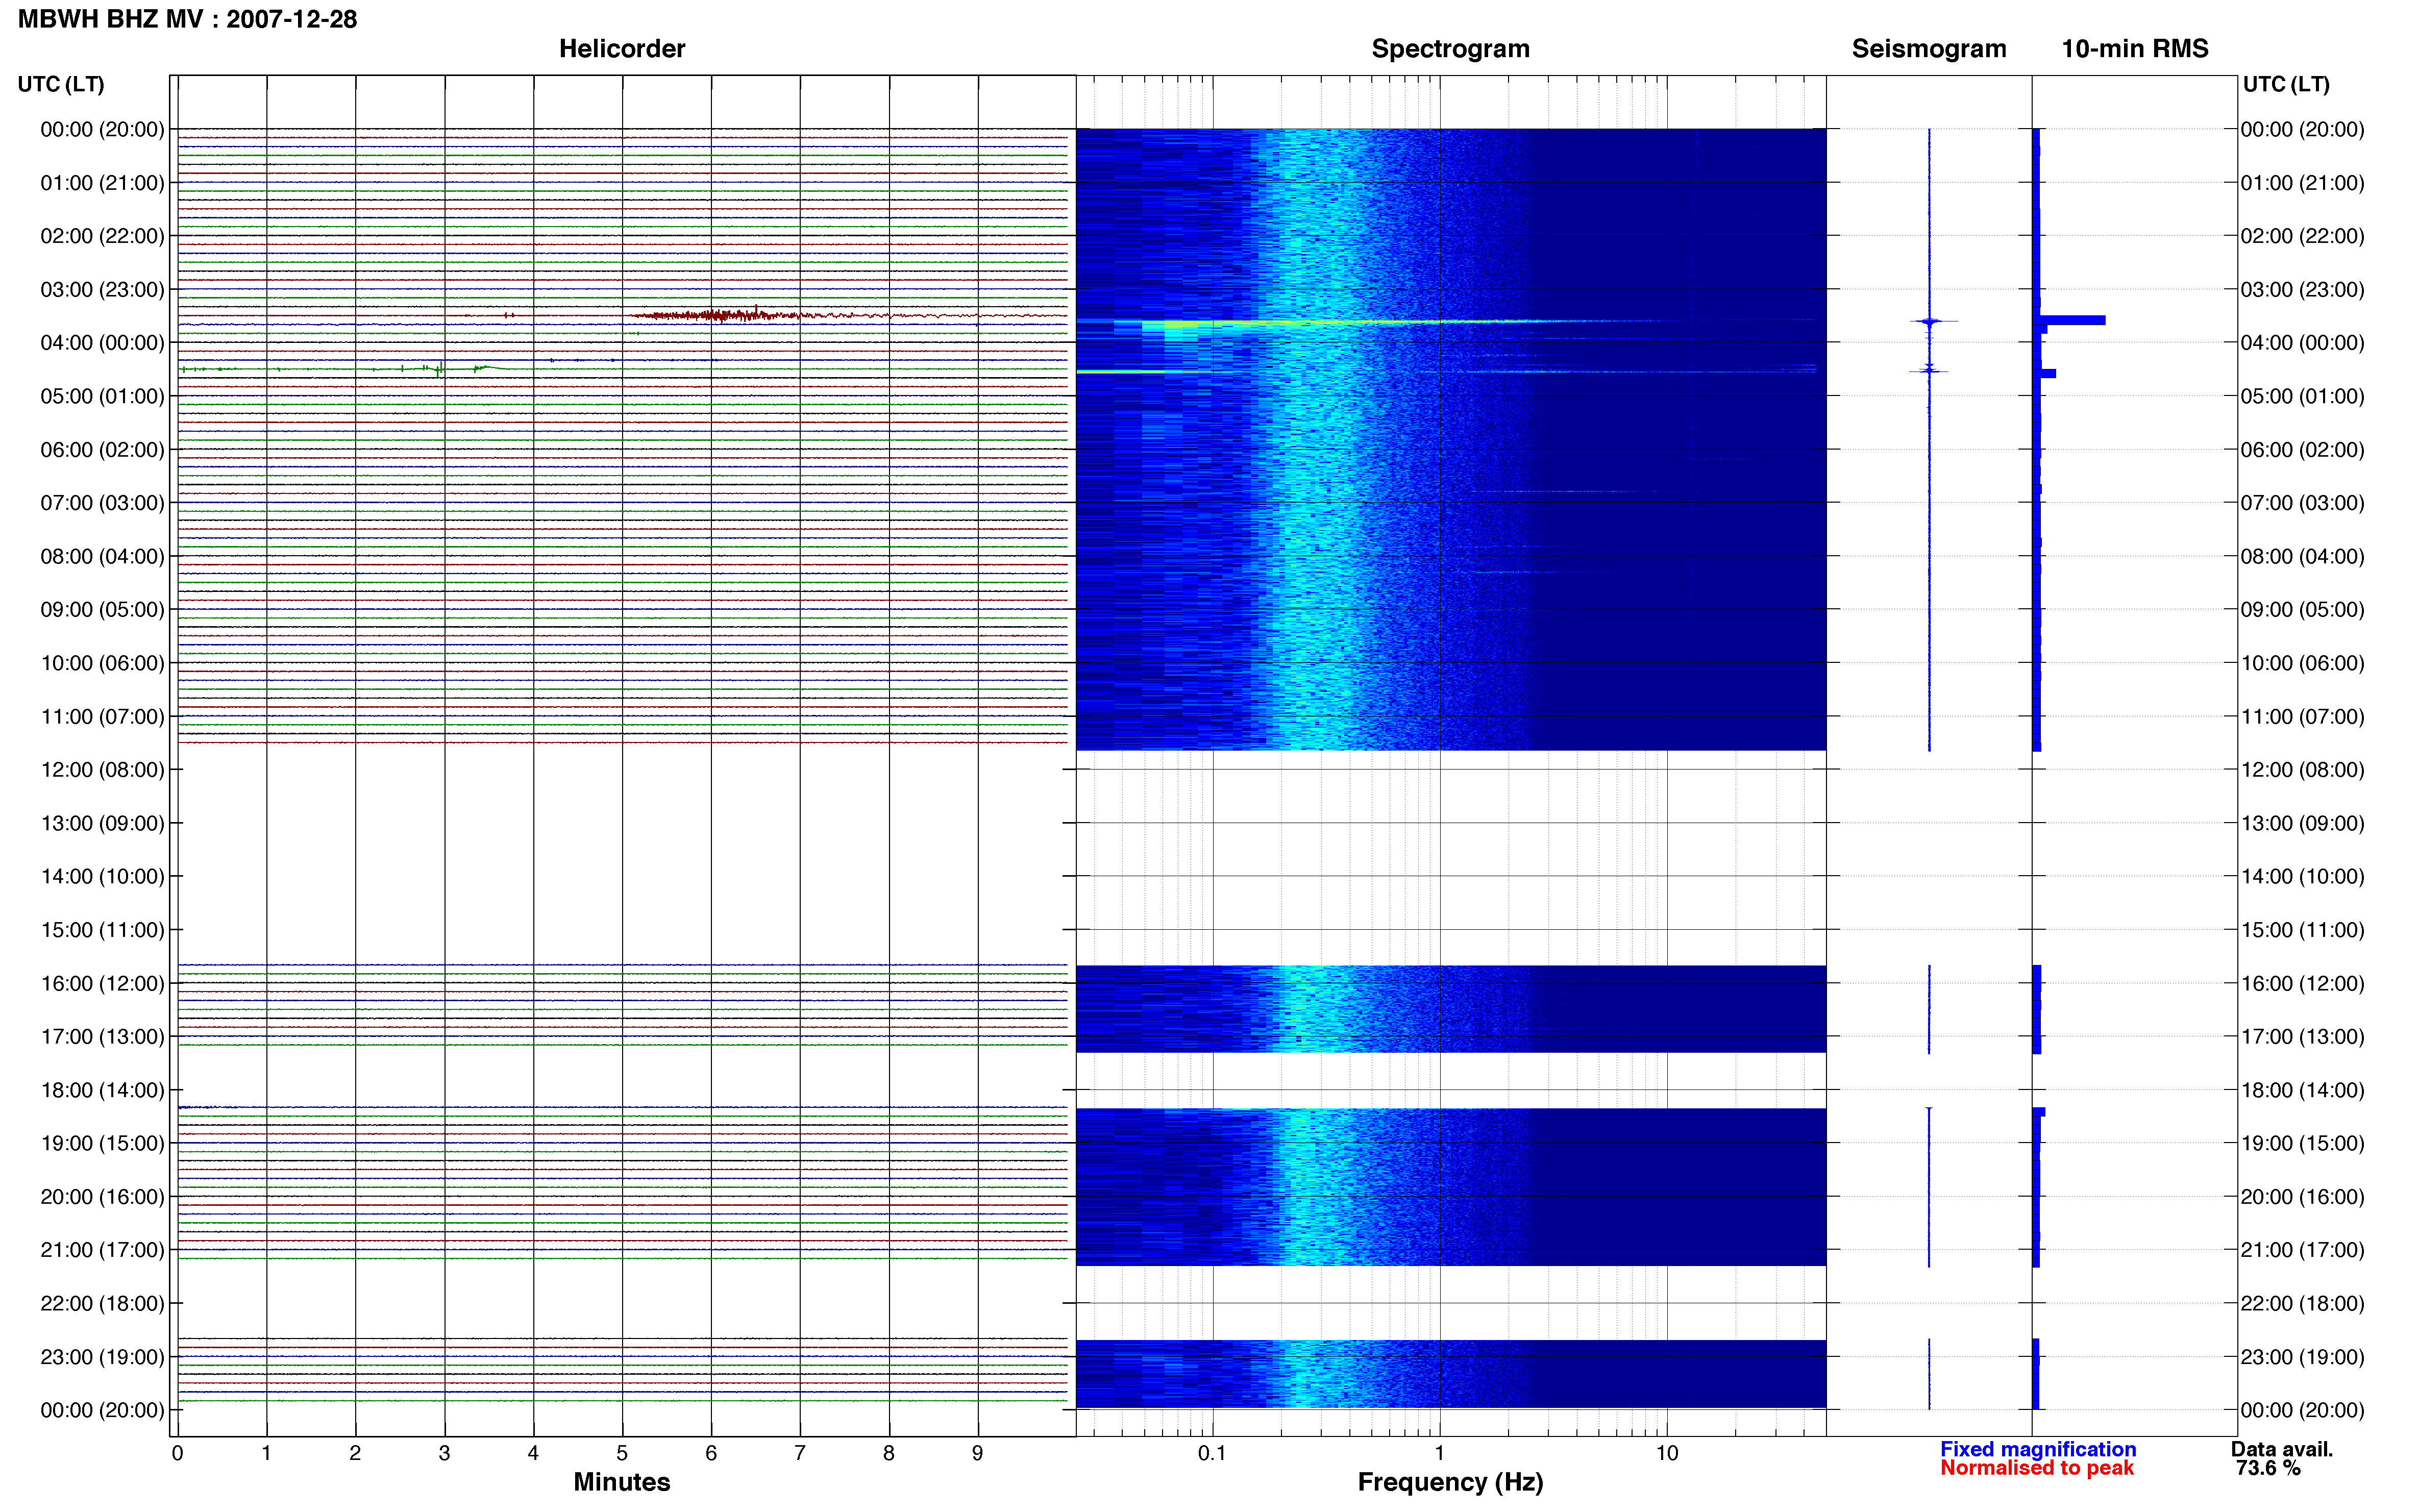Click the second seismogram spike near 04:35
The height and width of the screenshot is (1512, 2419).
click(x=1929, y=371)
